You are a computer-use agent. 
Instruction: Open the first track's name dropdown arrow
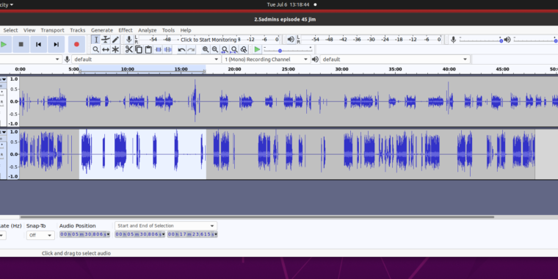pyautogui.click(x=4, y=79)
